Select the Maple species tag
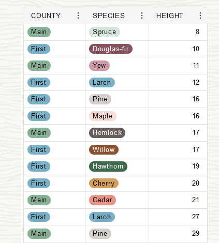Viewport: 219px width, 243px height. (x=103, y=116)
